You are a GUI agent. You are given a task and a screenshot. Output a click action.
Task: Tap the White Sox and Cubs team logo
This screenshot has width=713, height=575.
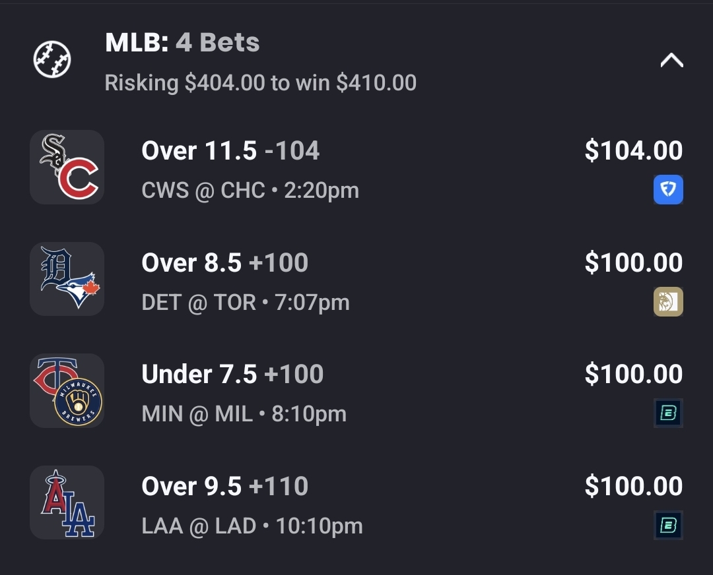click(67, 167)
